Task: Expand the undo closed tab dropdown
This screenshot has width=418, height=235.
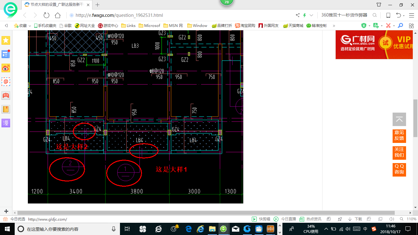Action: coord(404,16)
